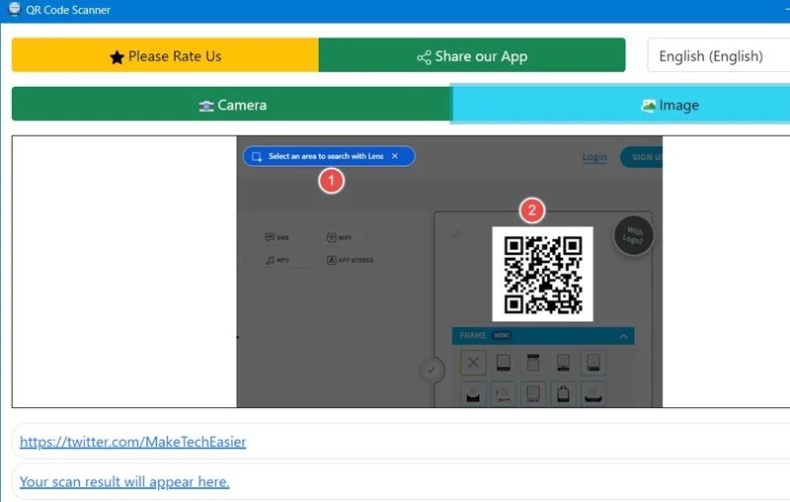This screenshot has height=502, width=790.
Task: Switch to the Image tab
Action: 620,105
